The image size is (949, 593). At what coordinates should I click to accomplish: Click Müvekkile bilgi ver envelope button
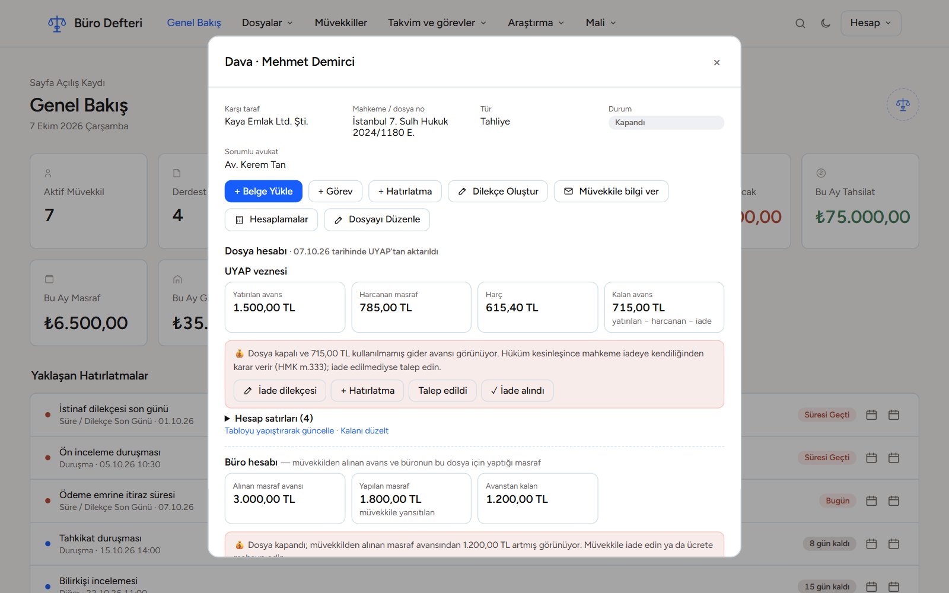coord(611,191)
